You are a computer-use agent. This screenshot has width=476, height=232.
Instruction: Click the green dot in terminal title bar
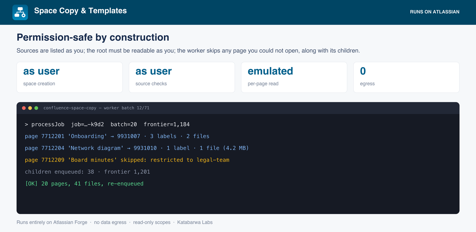[36, 108]
